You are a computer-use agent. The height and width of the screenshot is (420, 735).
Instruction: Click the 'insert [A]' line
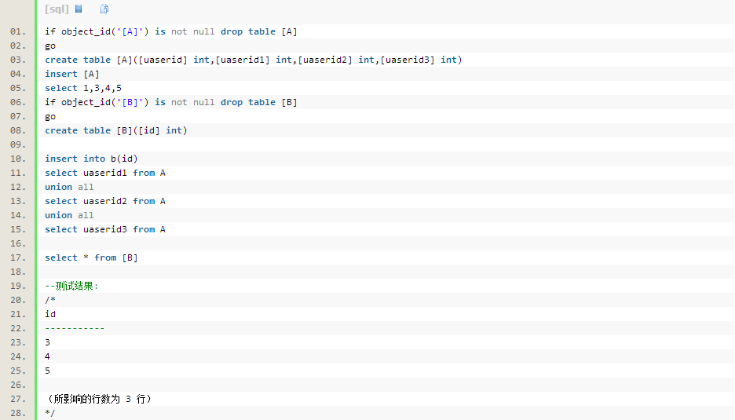71,74
